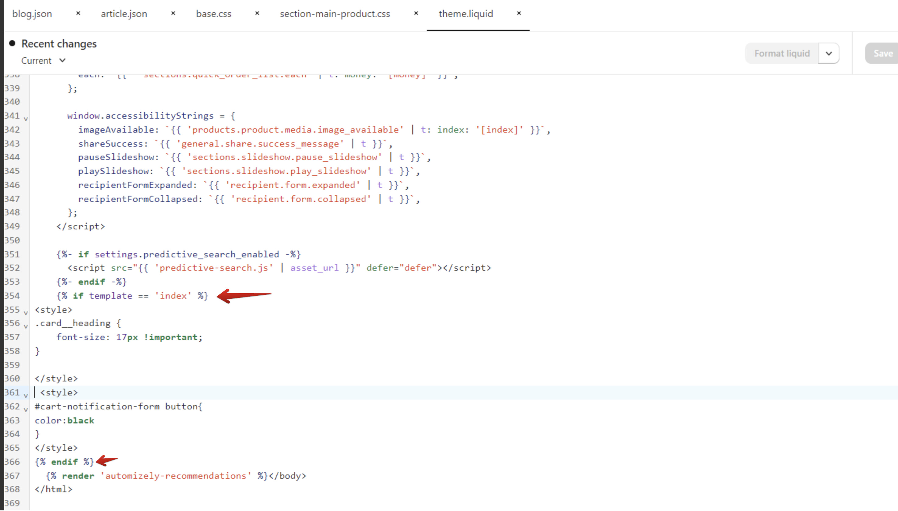The image size is (898, 511).
Task: Collapse code fold at line 341
Action: pyautogui.click(x=26, y=119)
